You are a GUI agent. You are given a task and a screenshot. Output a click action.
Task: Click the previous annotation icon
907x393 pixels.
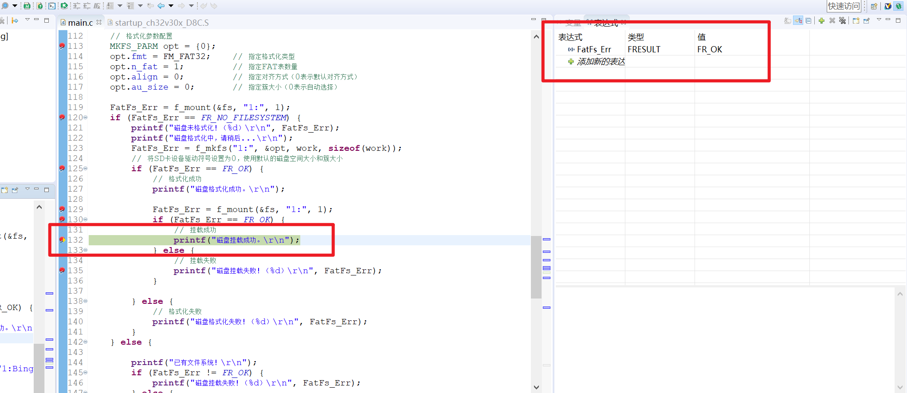(x=130, y=6)
